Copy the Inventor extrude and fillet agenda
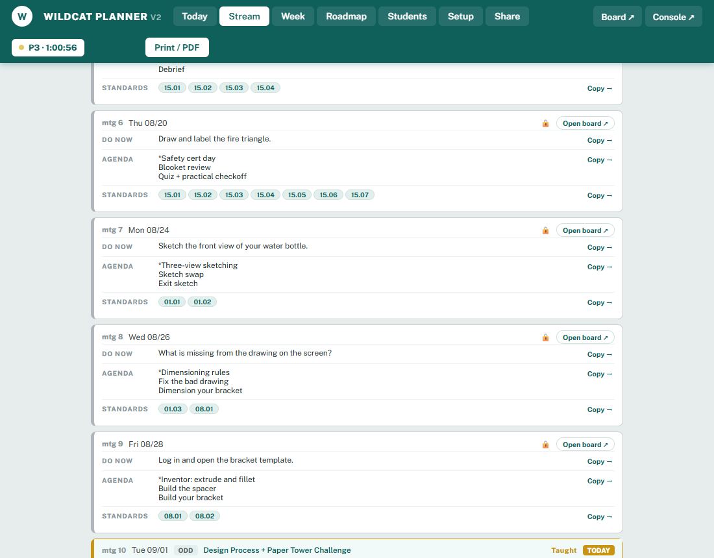This screenshot has height=558, width=714. click(x=599, y=481)
